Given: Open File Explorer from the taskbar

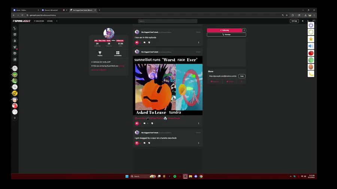Looking at the screenshot, I should (191, 176).
